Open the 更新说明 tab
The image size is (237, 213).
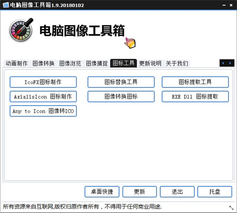pos(150,63)
